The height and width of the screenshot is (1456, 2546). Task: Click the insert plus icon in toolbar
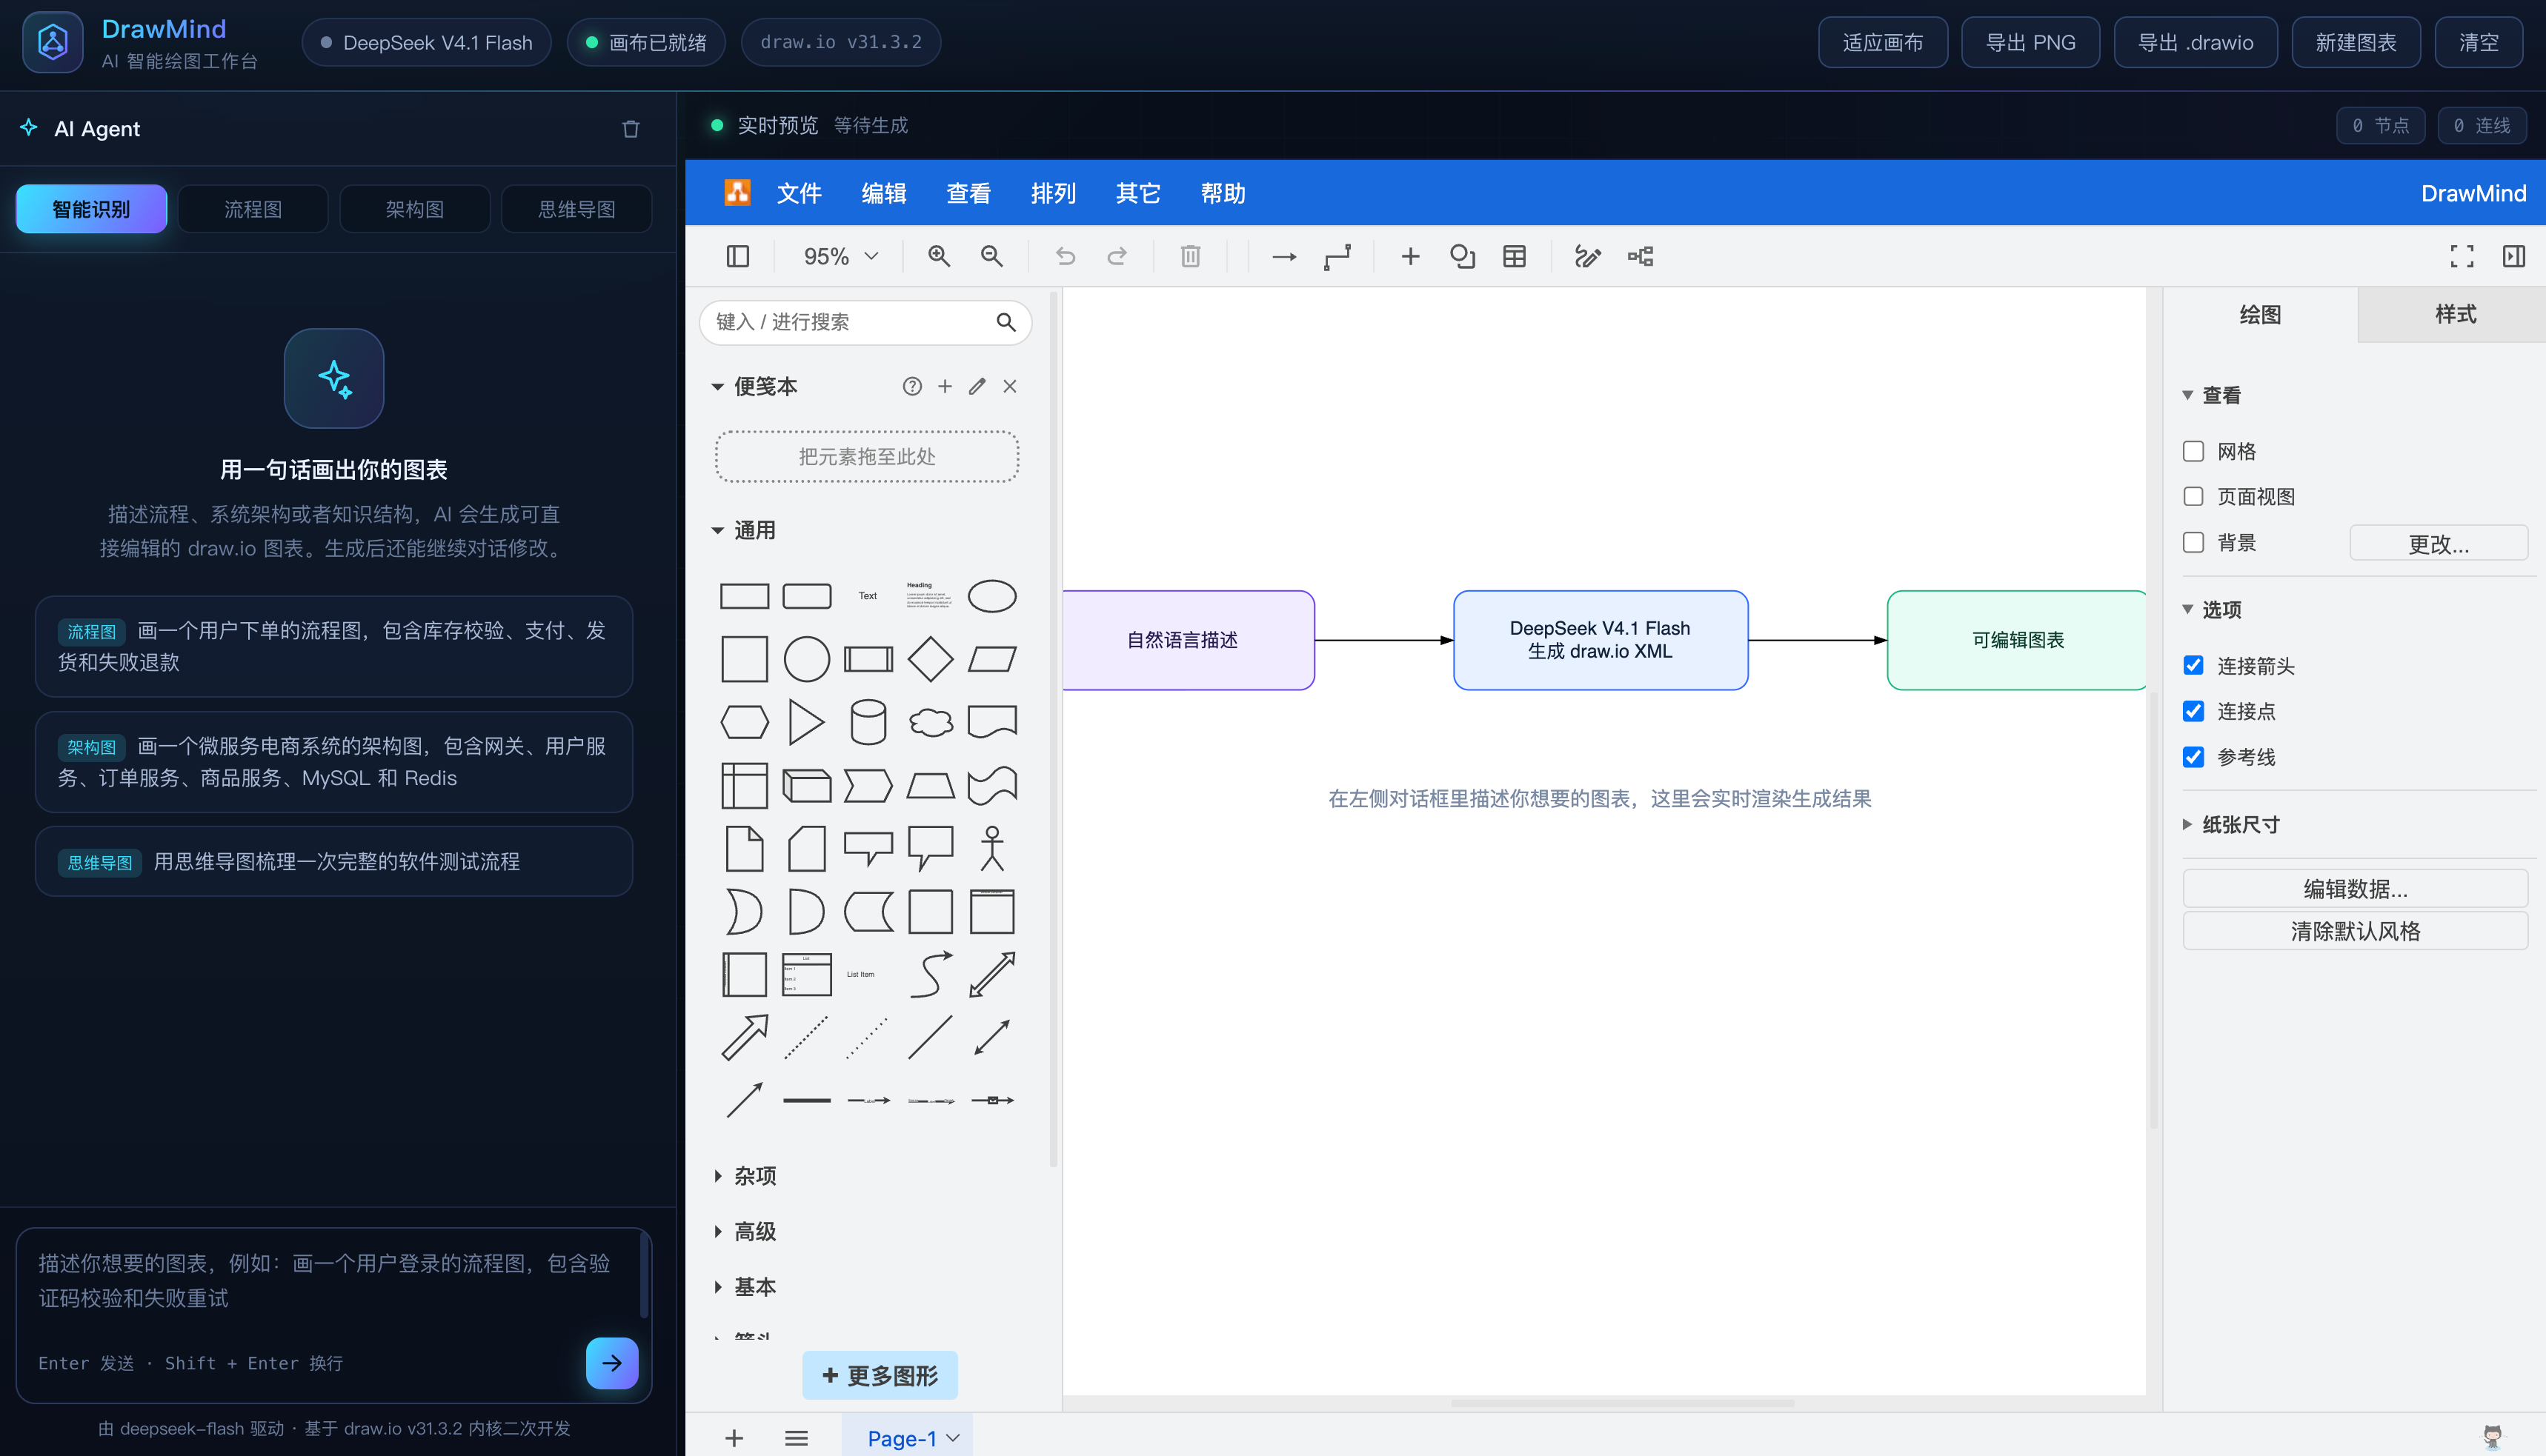pyautogui.click(x=1409, y=256)
